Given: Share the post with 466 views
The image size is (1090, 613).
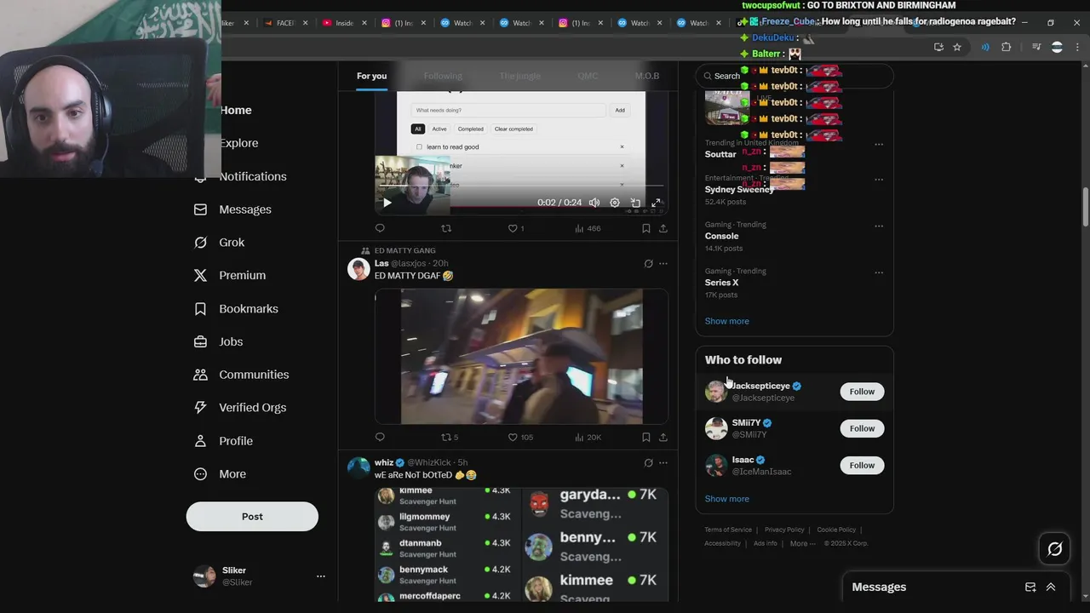Looking at the screenshot, I should tap(663, 228).
